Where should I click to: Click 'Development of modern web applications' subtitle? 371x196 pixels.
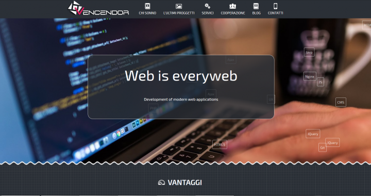click(181, 99)
